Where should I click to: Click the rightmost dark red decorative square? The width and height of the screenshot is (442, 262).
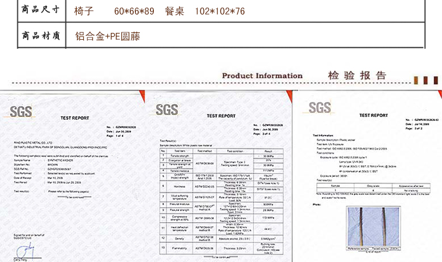pos(435,79)
